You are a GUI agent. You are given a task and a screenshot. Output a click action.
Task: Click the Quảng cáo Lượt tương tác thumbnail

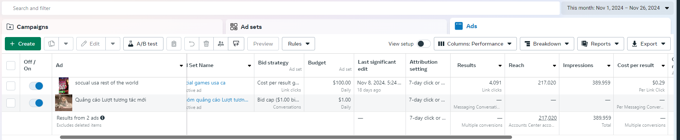coord(64,103)
